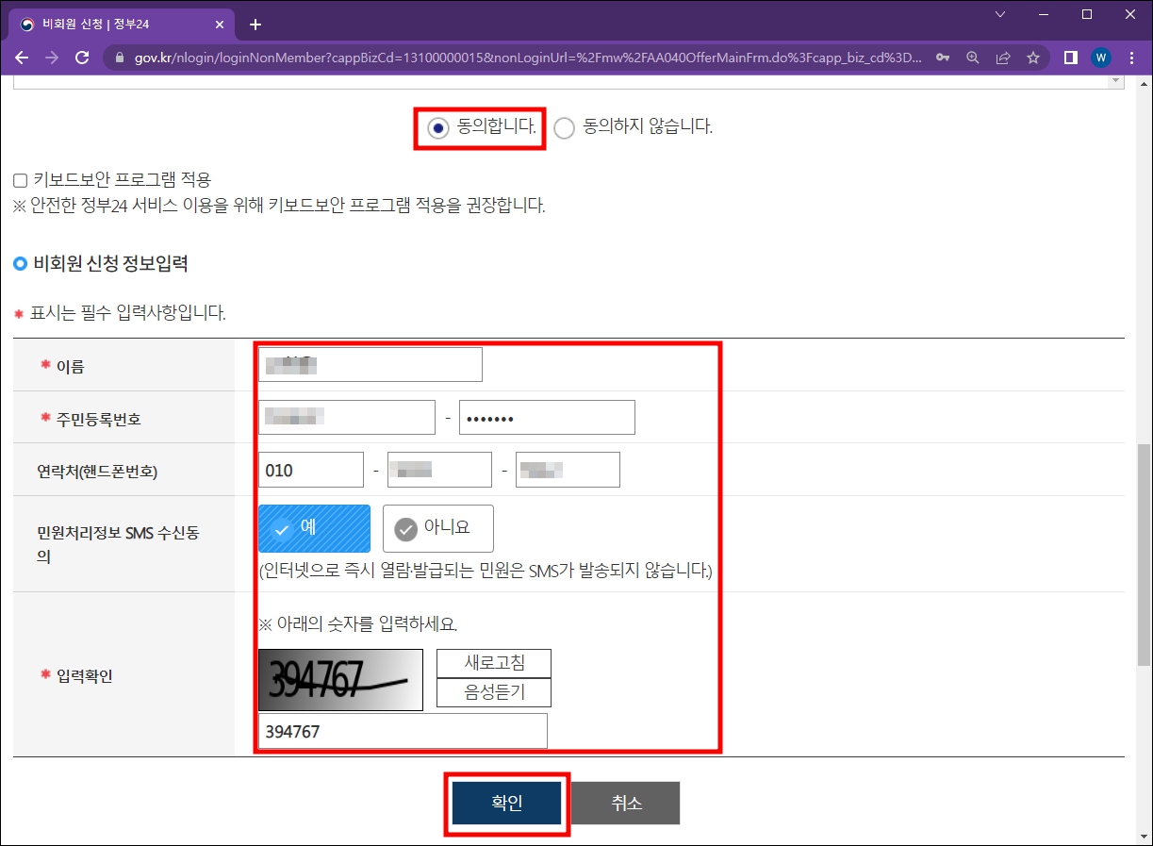Play the captcha audio via 음성듣기
This screenshot has height=846, width=1153.
click(x=493, y=691)
